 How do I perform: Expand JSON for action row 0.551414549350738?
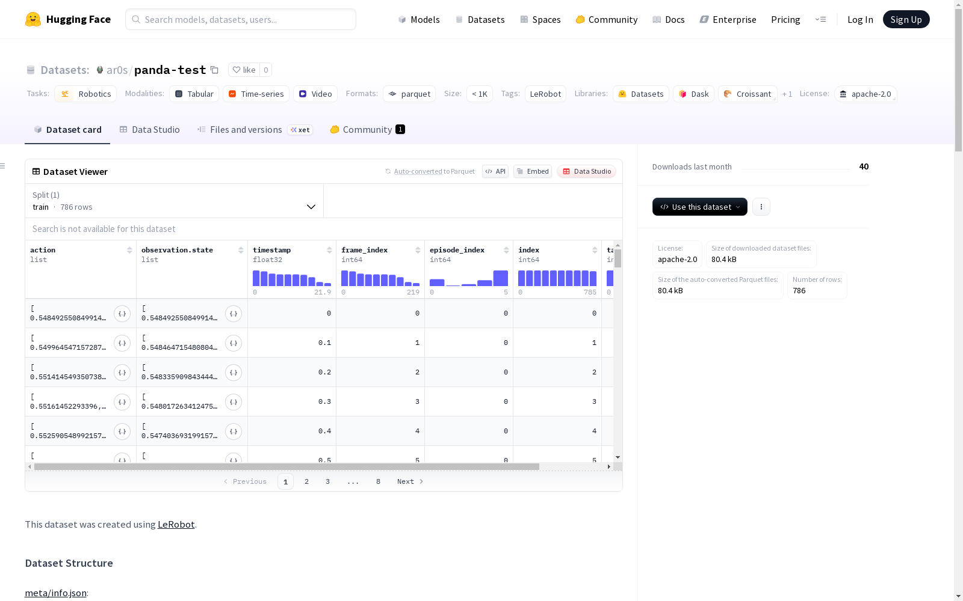122,373
